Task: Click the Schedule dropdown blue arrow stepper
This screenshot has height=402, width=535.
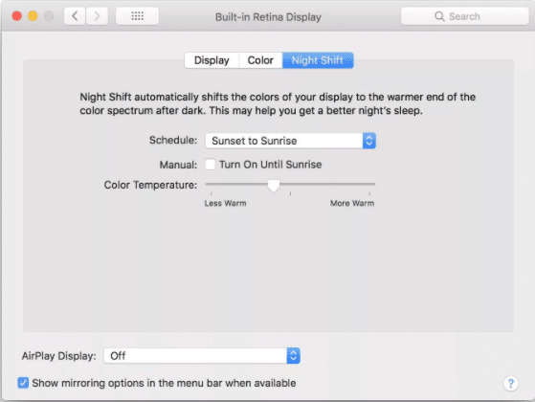Action: coord(368,141)
